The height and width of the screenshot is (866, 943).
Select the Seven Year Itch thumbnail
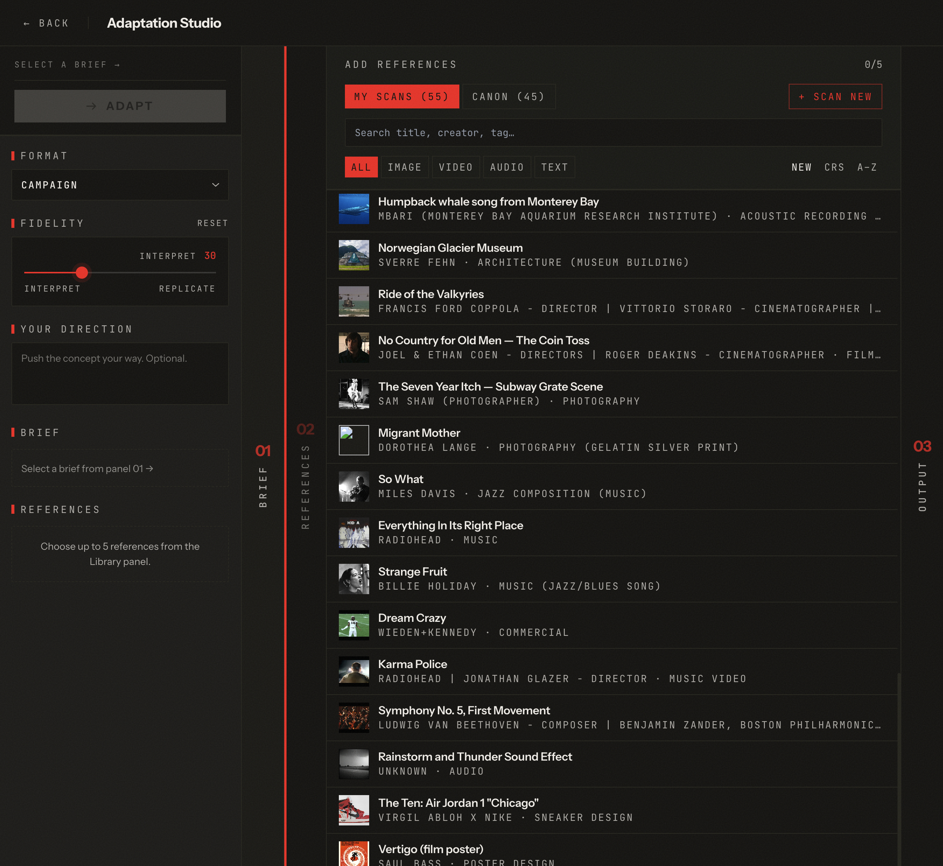(354, 394)
